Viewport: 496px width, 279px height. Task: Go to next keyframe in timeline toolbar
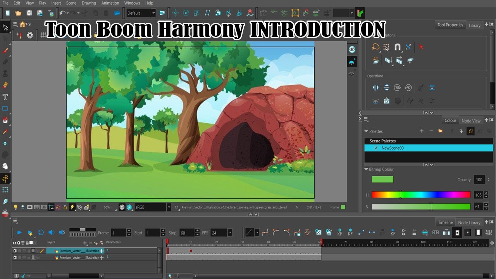[393, 232]
